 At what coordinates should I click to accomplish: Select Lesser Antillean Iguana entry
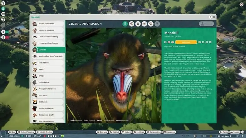[x=48, y=43]
